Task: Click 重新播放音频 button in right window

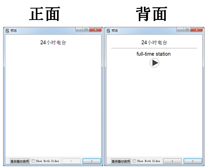Action: [x=121, y=161]
